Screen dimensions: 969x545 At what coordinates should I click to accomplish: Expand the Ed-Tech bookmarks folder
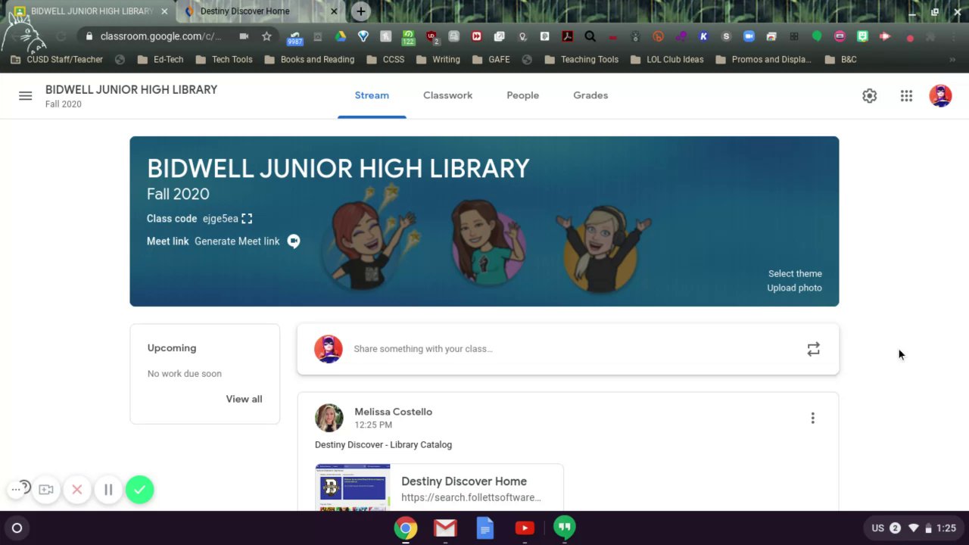pyautogui.click(x=160, y=59)
